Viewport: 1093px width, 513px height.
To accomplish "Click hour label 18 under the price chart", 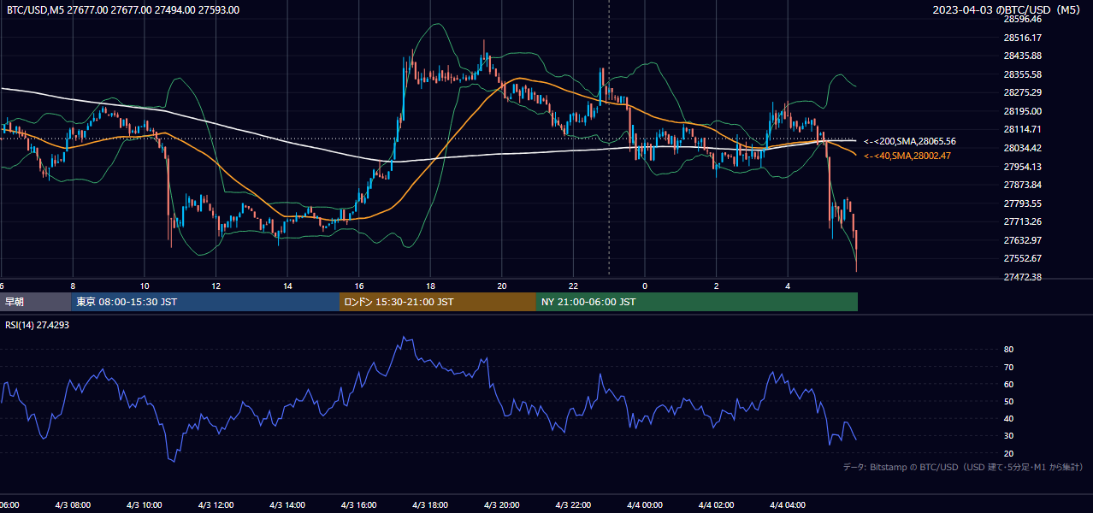I will pyautogui.click(x=430, y=286).
